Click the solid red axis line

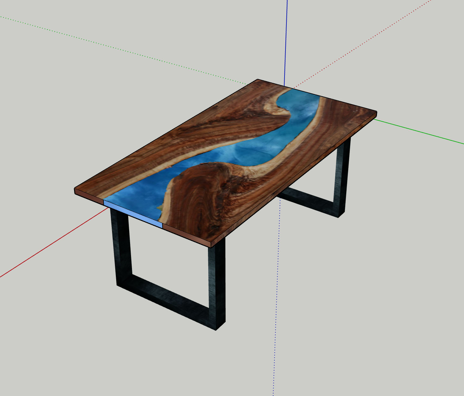coord(54,242)
